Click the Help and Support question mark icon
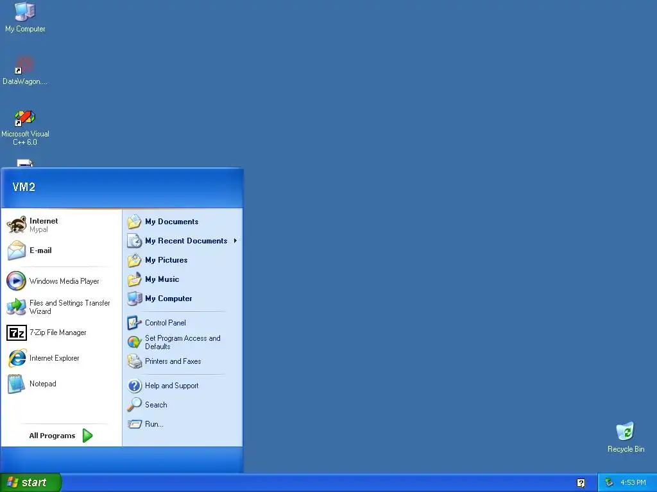 coord(135,385)
